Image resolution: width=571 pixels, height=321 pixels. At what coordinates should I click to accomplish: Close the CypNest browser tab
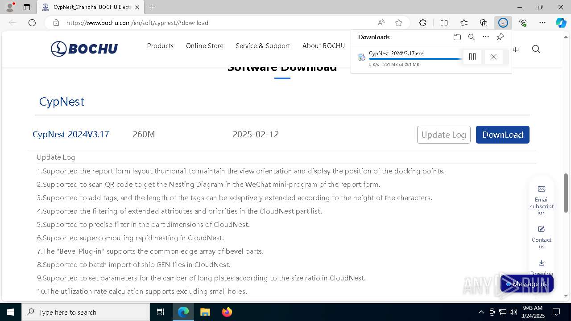click(137, 7)
